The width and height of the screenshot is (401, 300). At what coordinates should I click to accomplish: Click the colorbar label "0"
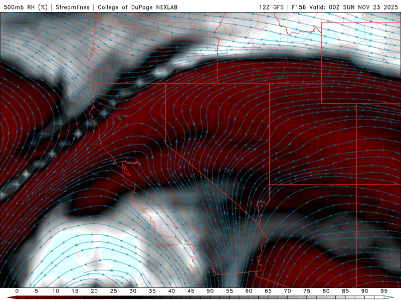[17, 291]
